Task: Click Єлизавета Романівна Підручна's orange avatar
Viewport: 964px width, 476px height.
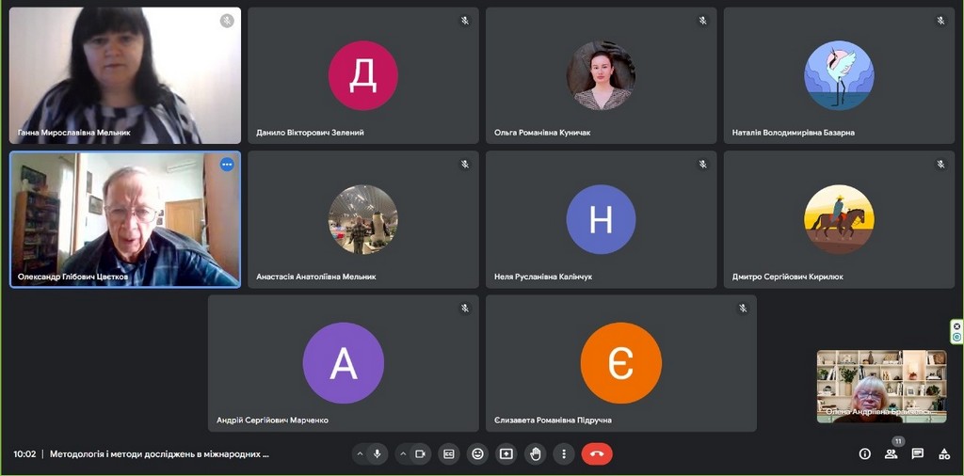Action: click(x=620, y=363)
